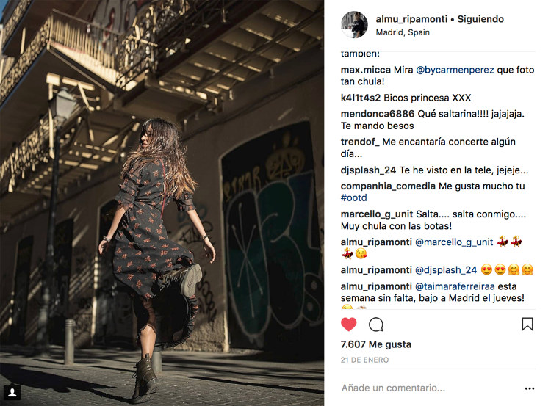
Task: Save post with the bookmark icon
Action: pyautogui.click(x=527, y=324)
